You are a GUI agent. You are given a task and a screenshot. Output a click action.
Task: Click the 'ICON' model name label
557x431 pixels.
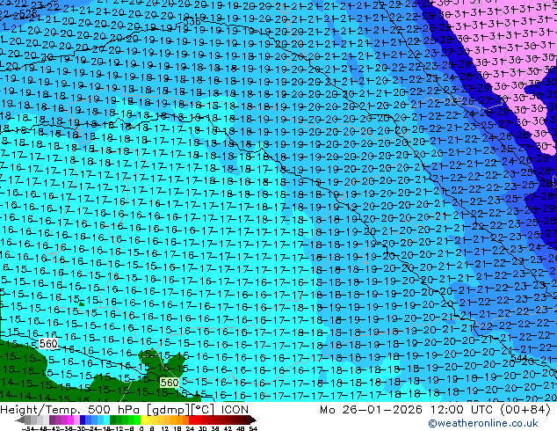click(235, 410)
